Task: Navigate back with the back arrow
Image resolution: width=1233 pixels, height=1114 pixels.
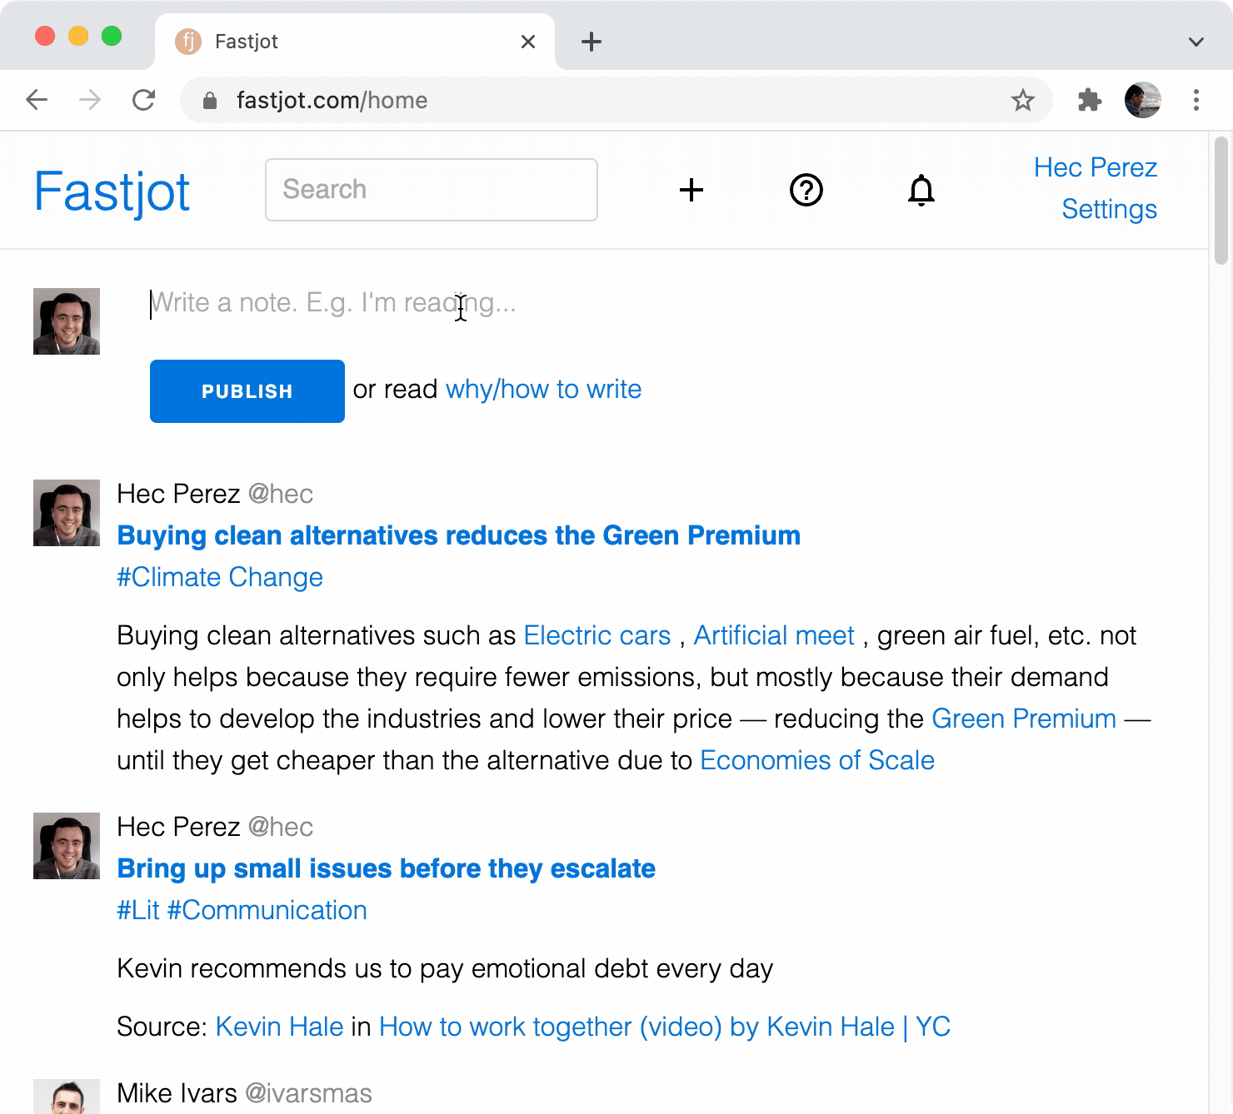Action: coord(36,100)
